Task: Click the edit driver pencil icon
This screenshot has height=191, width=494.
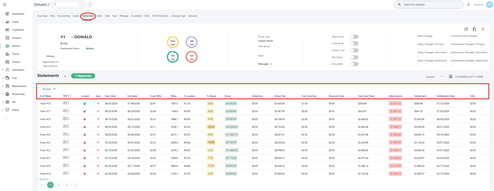Action: 466,29
